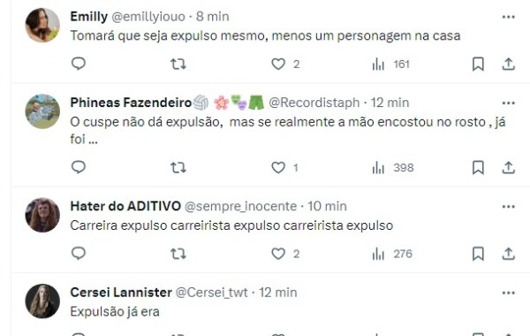Open more options for Emilly's tweet

point(509,17)
